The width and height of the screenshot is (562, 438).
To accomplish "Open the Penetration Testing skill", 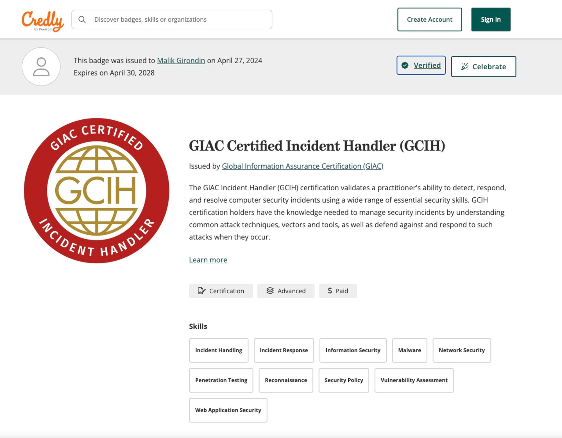I will pyautogui.click(x=221, y=380).
